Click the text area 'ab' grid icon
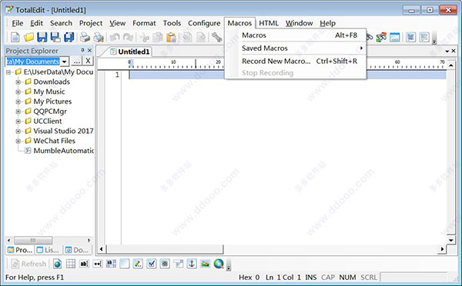Viewport: 462px width, 286px height. 111,264
